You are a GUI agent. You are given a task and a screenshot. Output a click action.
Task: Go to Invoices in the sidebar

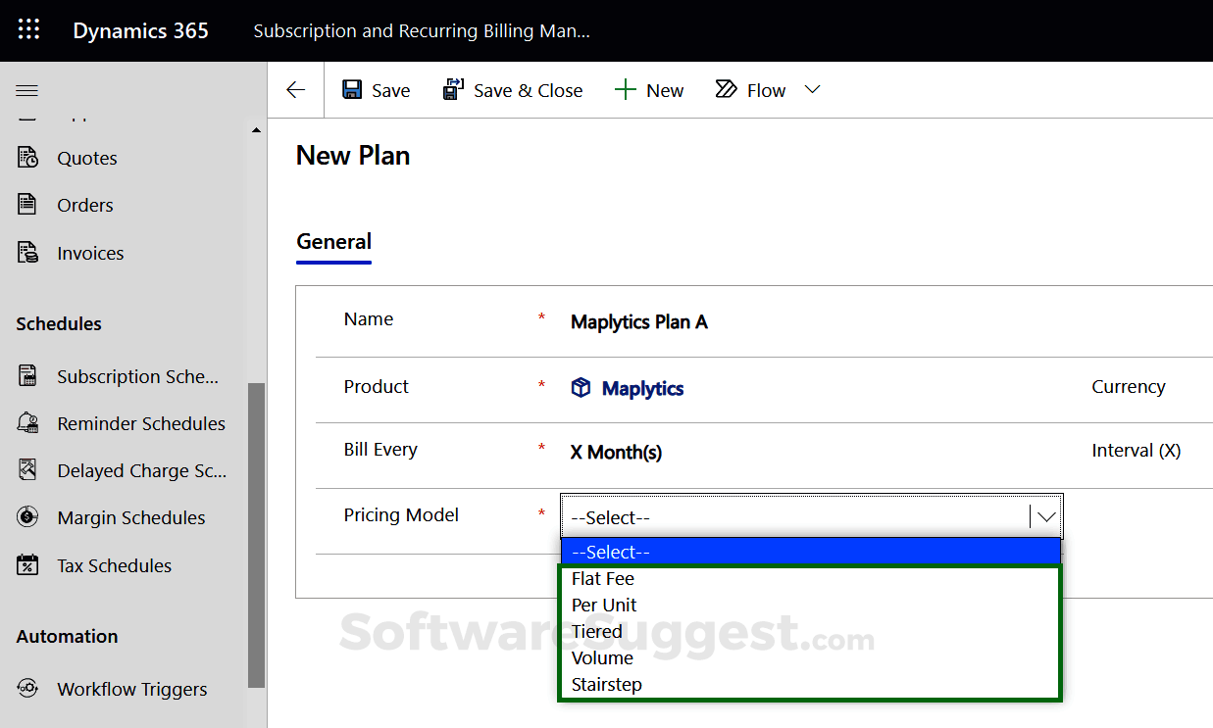pos(90,253)
